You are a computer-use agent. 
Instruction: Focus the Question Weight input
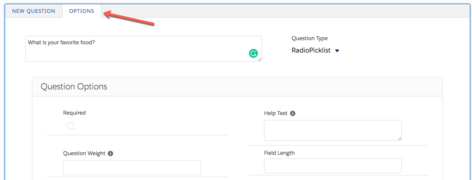[132, 168]
